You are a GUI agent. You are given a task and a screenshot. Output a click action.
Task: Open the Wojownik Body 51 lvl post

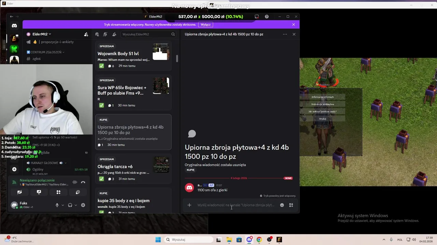tap(133, 56)
